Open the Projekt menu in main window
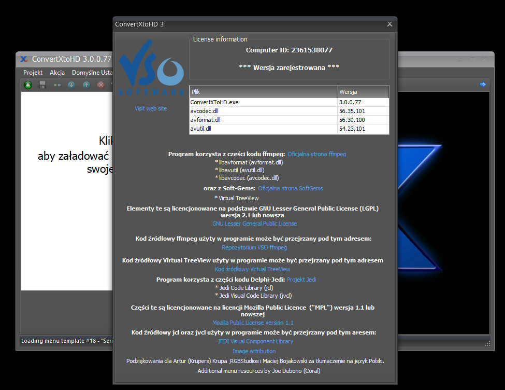505x390 pixels. tap(33, 73)
